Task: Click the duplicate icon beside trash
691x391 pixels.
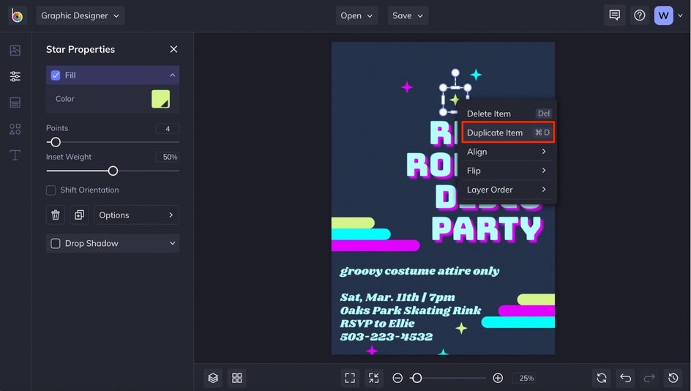Action: pos(79,215)
